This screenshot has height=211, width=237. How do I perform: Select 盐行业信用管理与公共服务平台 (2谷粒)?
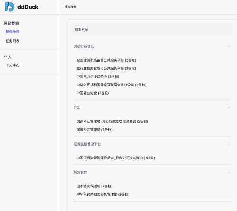click(106, 68)
